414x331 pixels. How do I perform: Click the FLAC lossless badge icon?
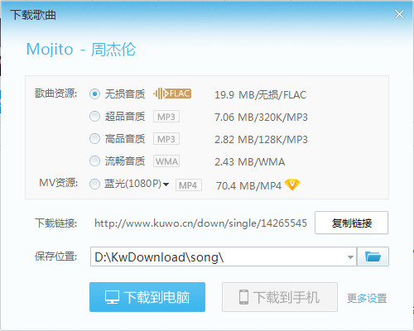[x=172, y=94]
